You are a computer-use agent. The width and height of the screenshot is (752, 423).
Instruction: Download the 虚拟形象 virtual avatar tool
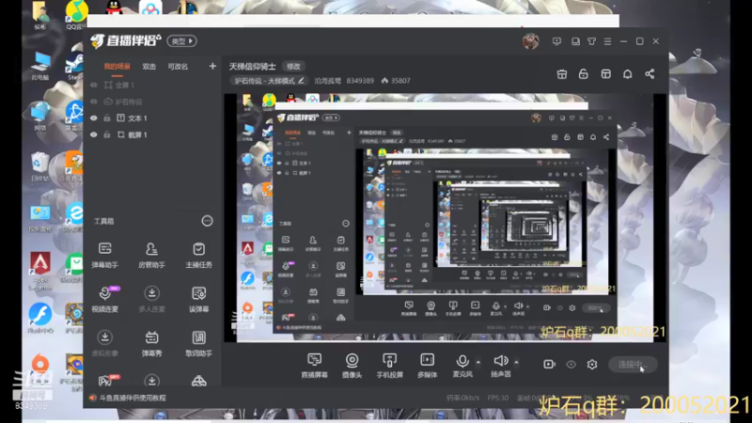(x=105, y=343)
